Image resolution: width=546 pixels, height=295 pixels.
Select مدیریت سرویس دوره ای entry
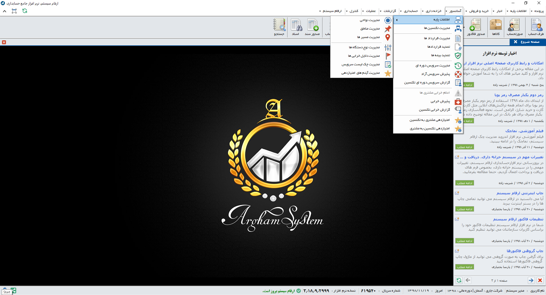428,66
